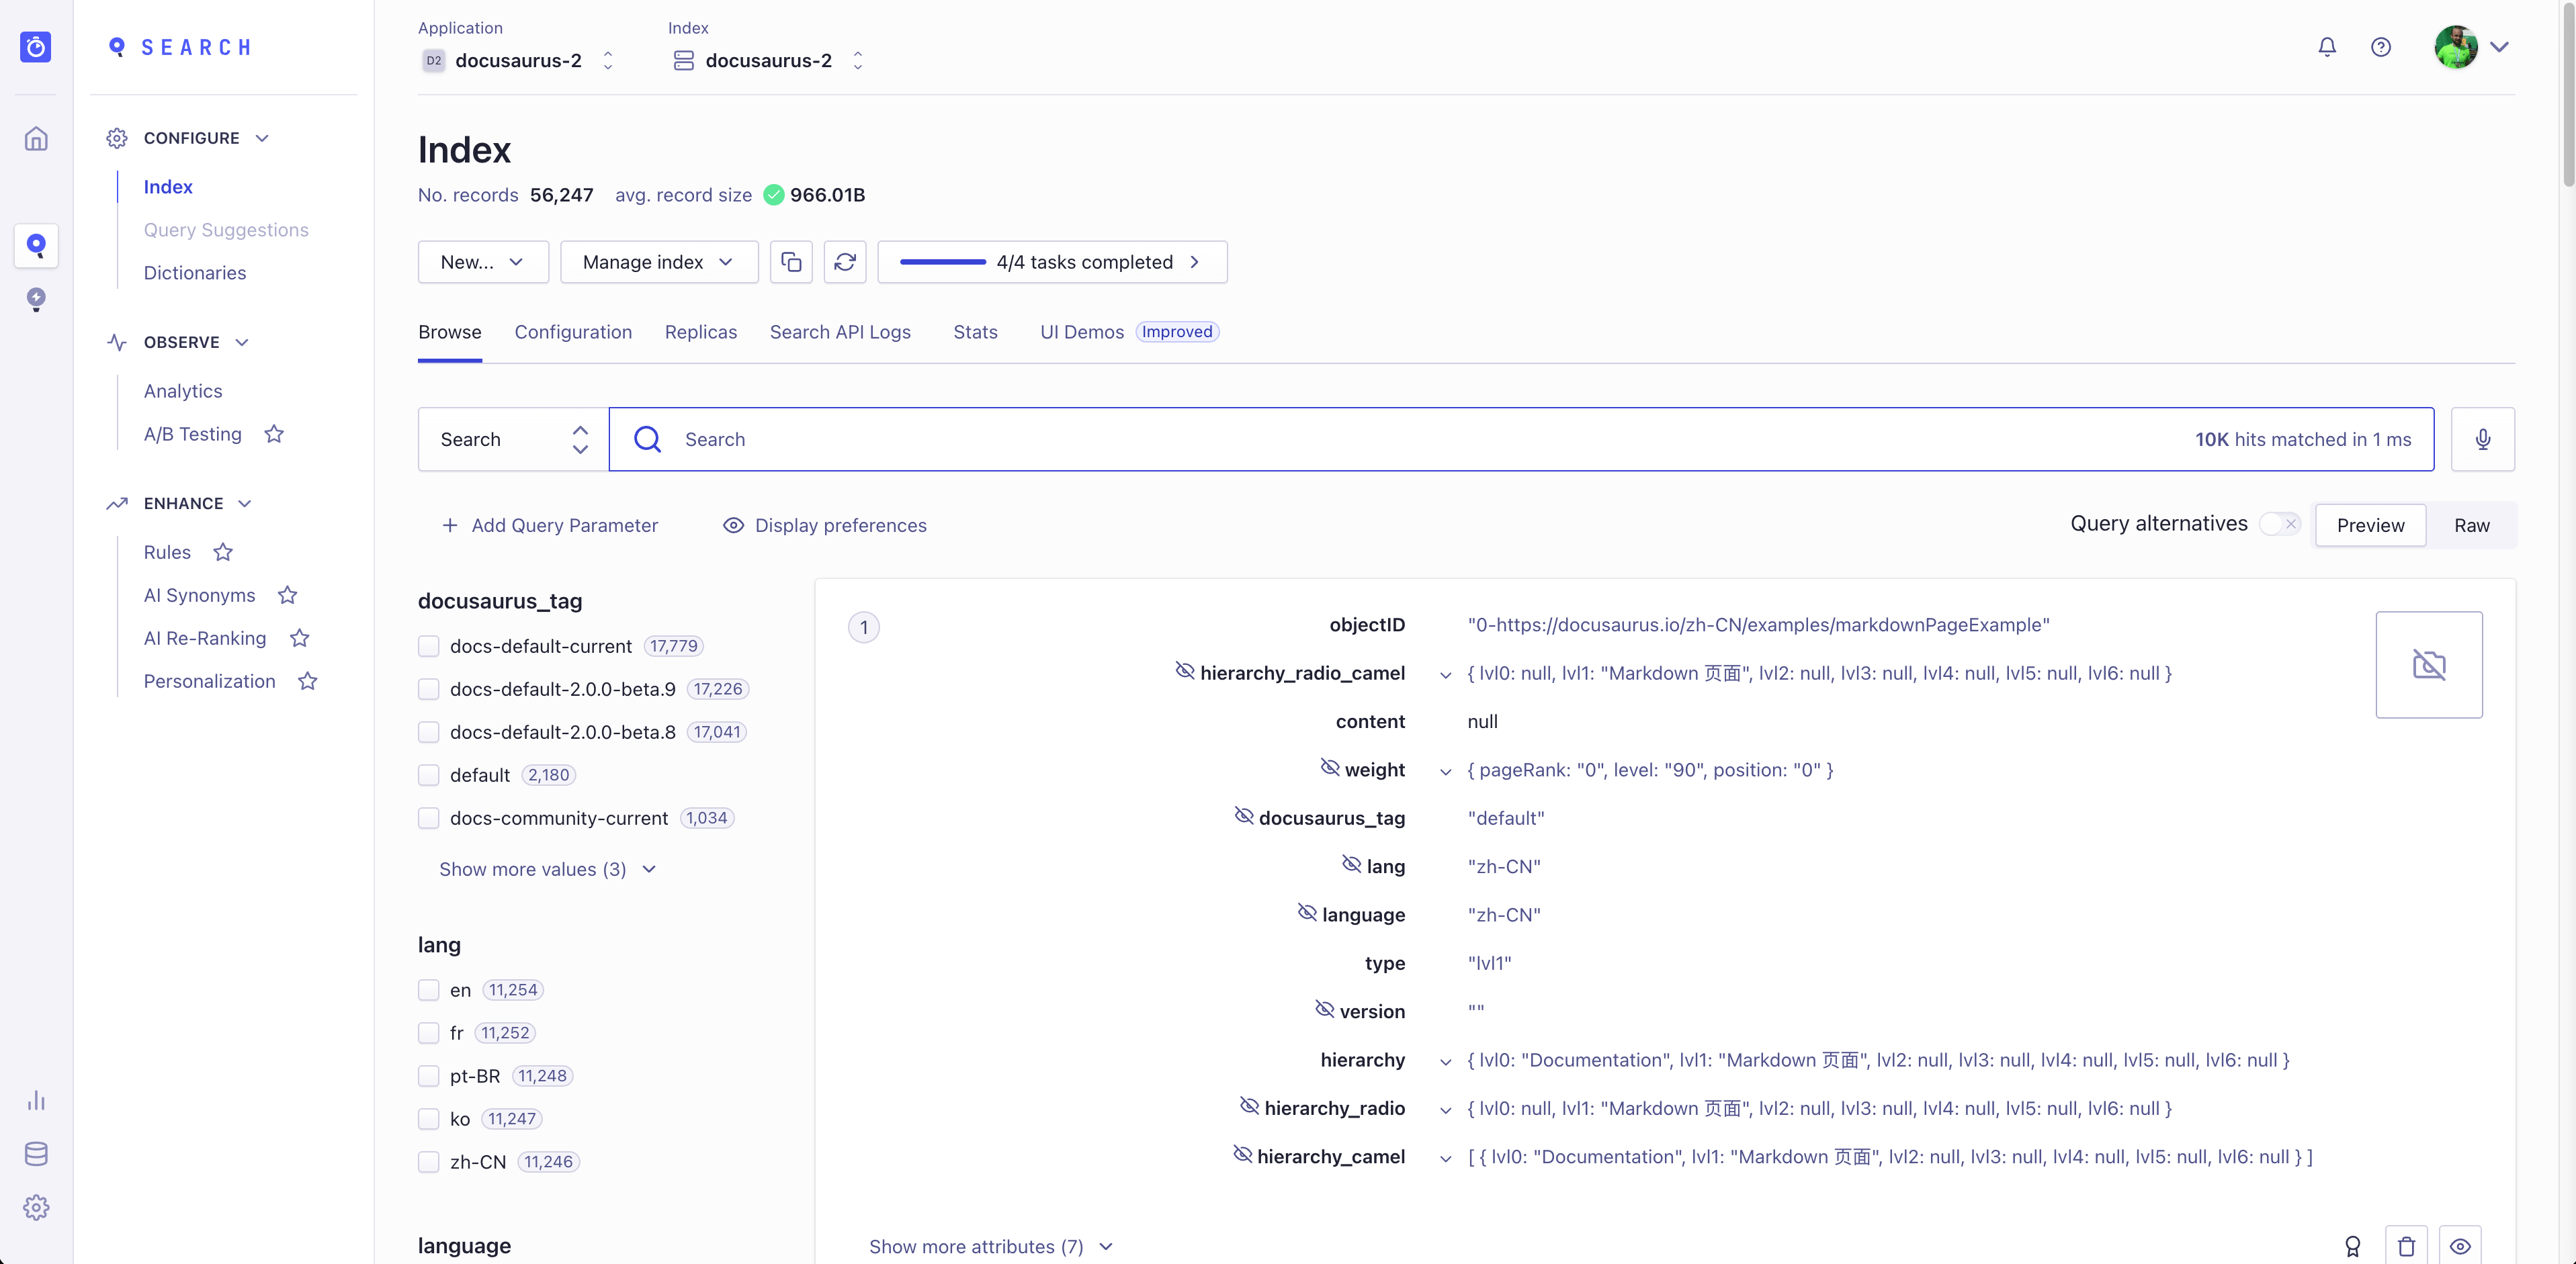Open the Manage index dropdown
The width and height of the screenshot is (2576, 1264).
click(x=658, y=262)
